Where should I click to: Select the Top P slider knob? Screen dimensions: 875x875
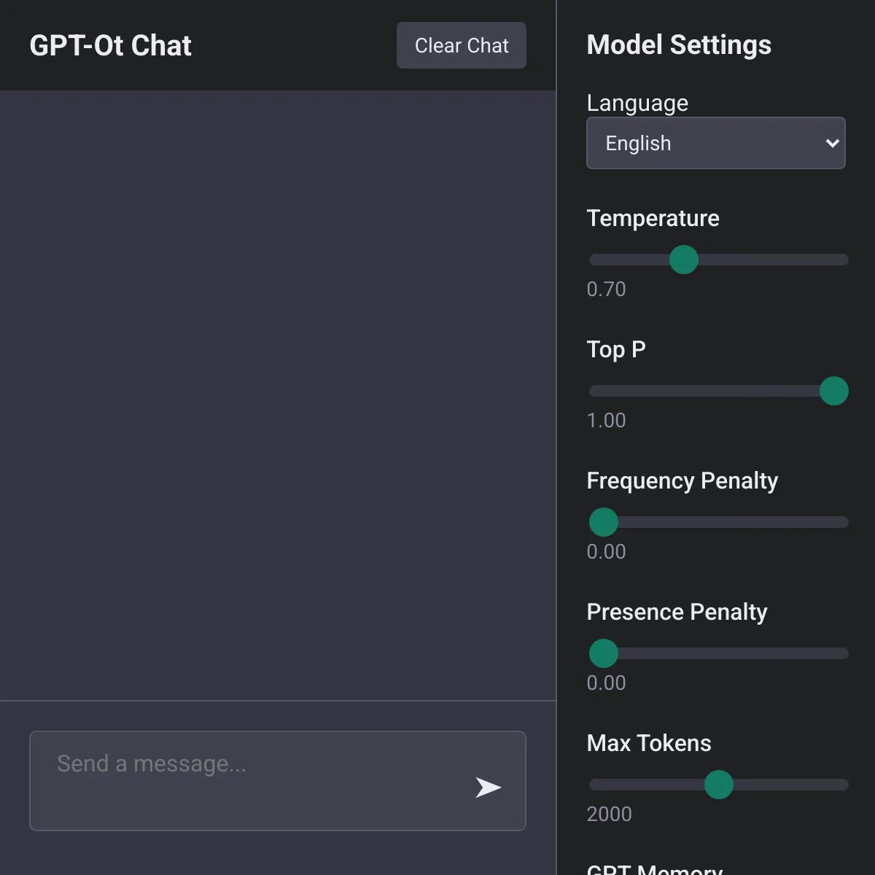pyautogui.click(x=834, y=391)
